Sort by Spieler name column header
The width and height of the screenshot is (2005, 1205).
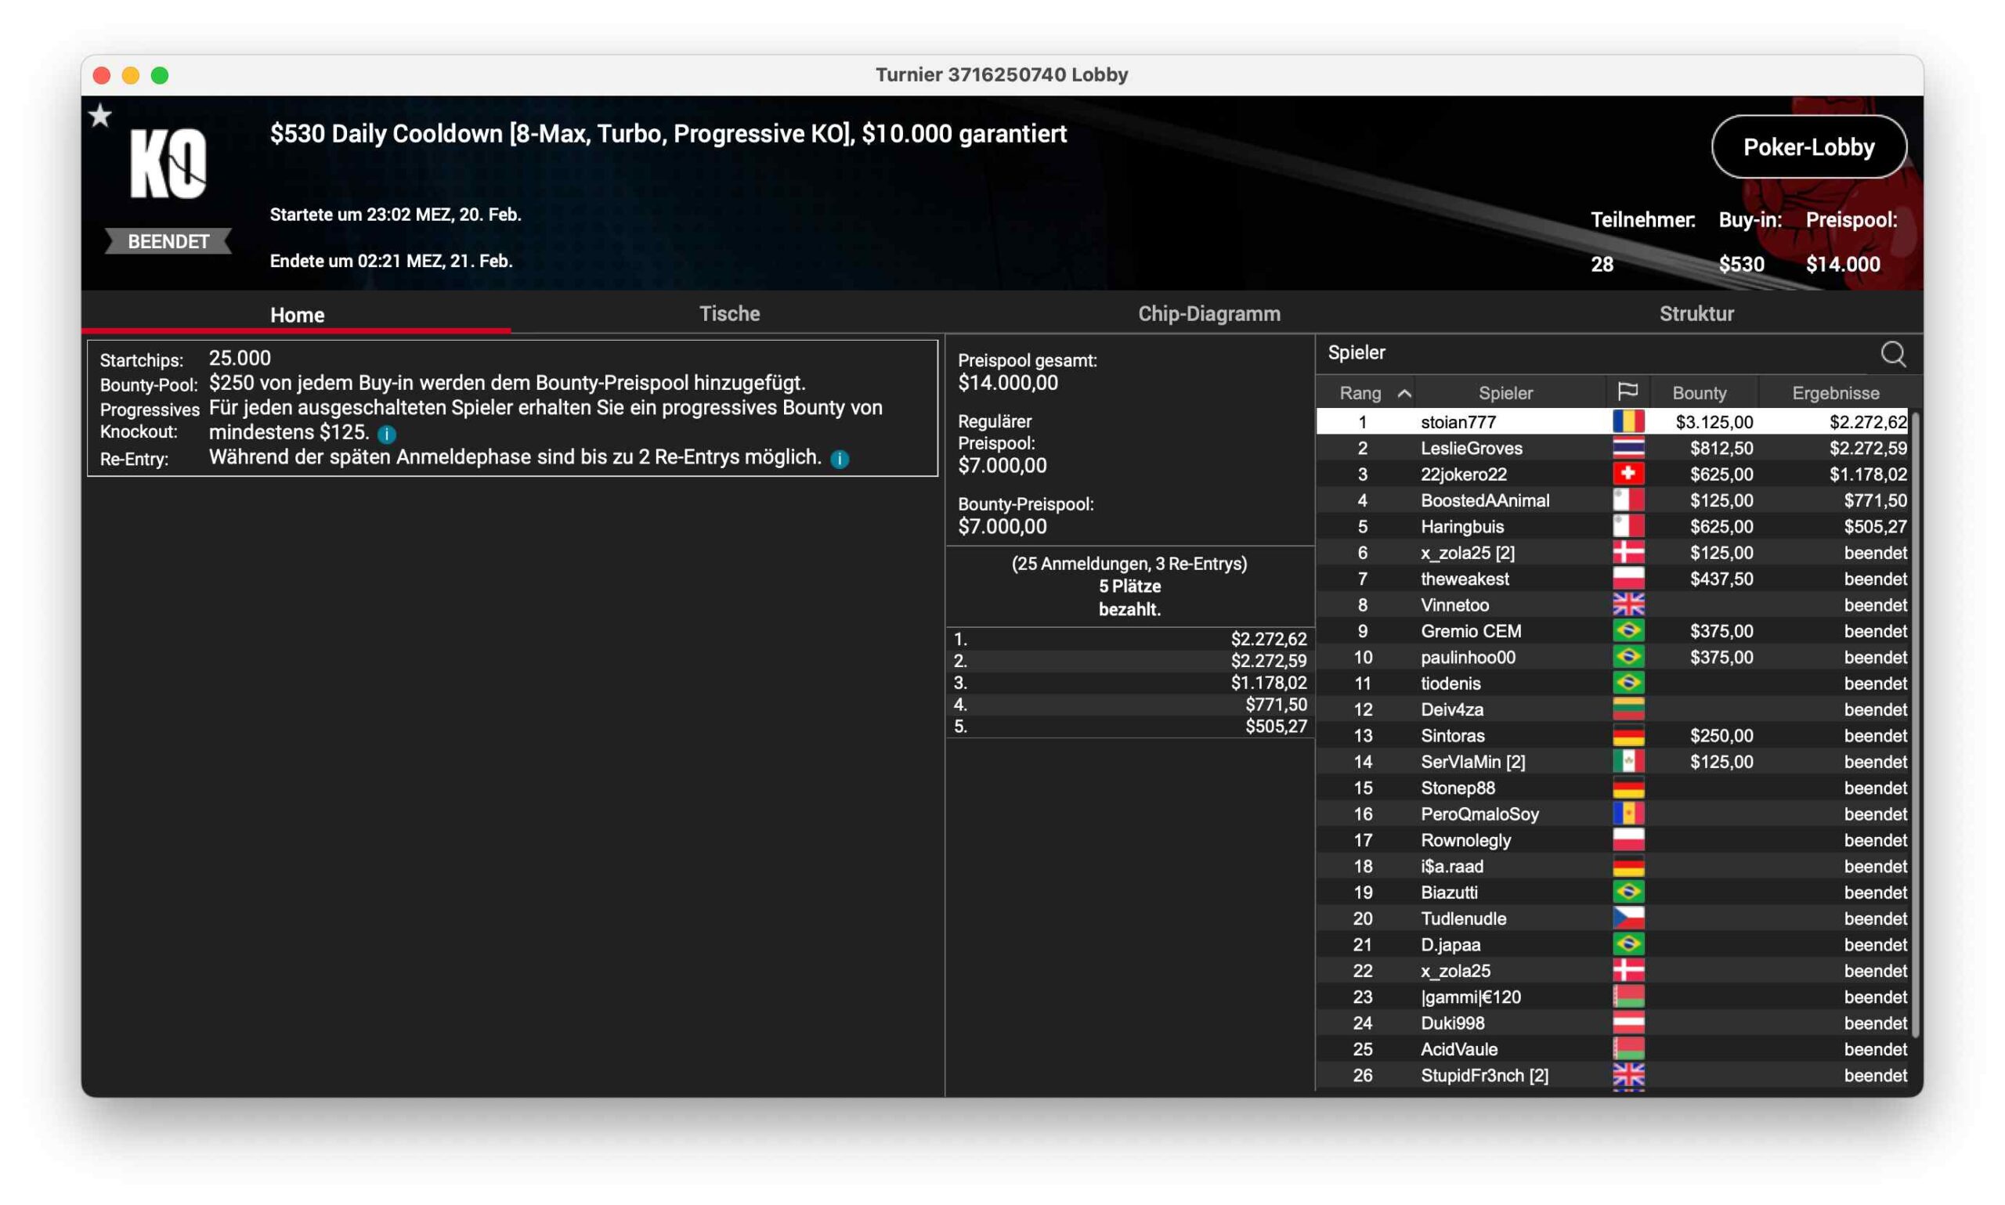point(1505,394)
